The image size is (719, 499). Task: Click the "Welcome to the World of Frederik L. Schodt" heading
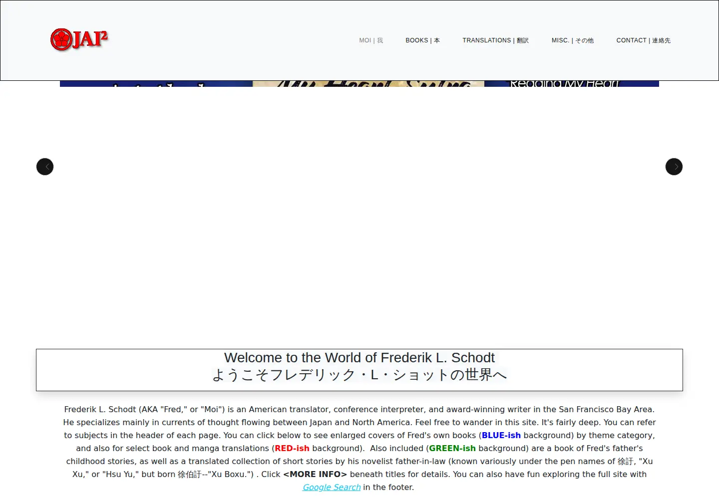[x=359, y=358]
